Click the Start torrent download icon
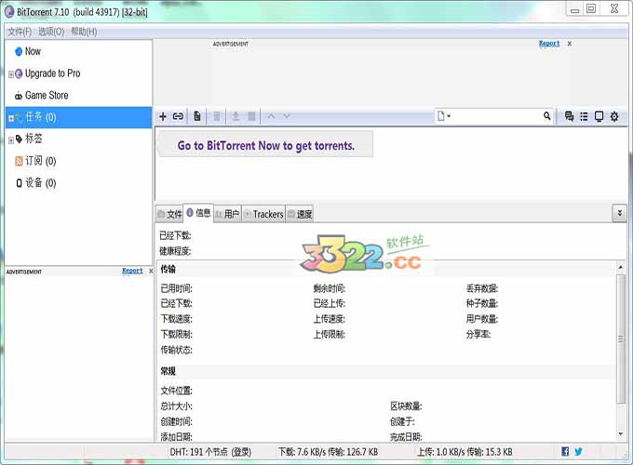The height and width of the screenshot is (465, 633). tap(236, 116)
